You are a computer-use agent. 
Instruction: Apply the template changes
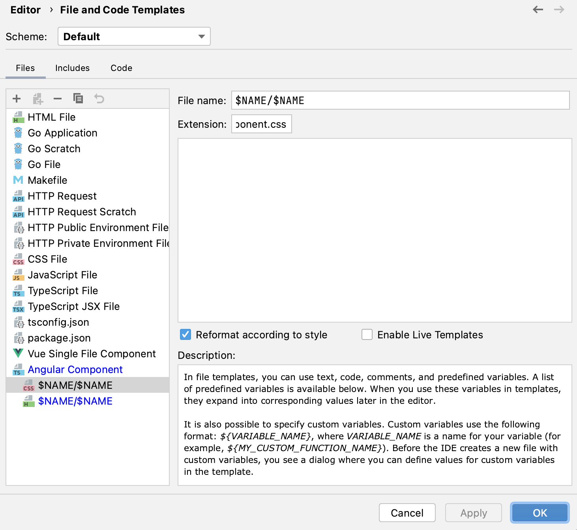[x=473, y=513]
